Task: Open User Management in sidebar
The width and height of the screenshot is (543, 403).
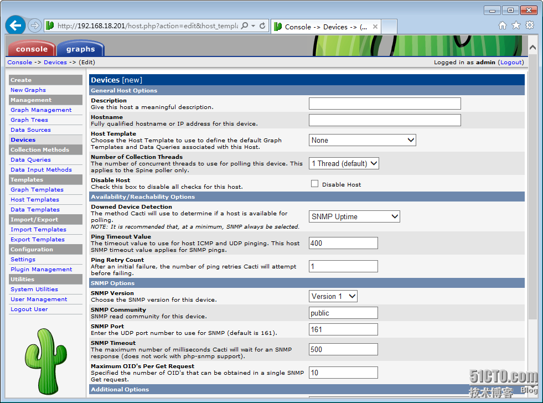Action: coord(39,299)
